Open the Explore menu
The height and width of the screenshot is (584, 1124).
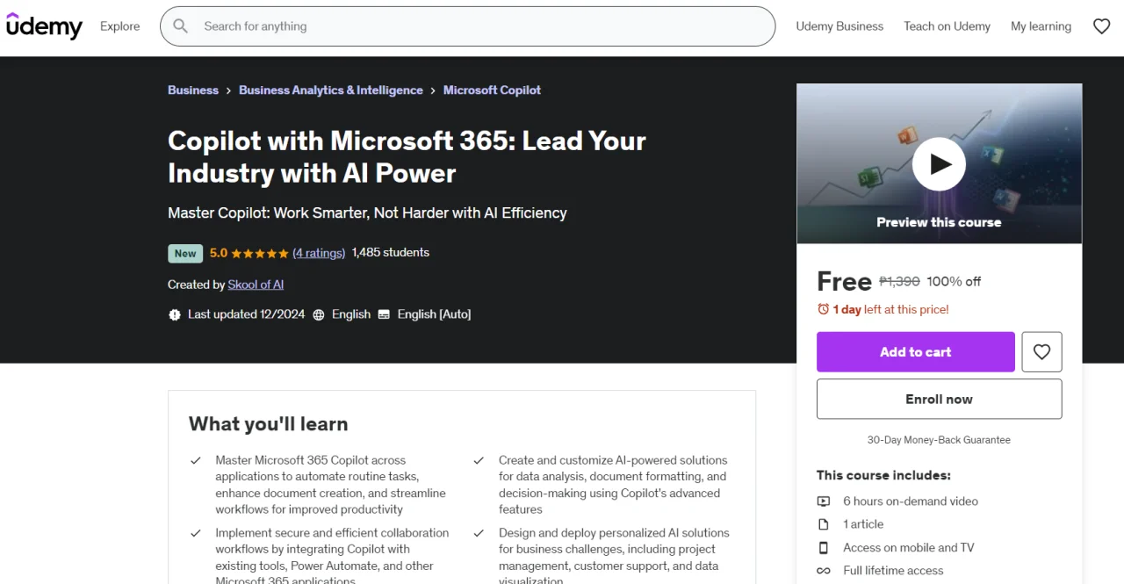pyautogui.click(x=120, y=26)
